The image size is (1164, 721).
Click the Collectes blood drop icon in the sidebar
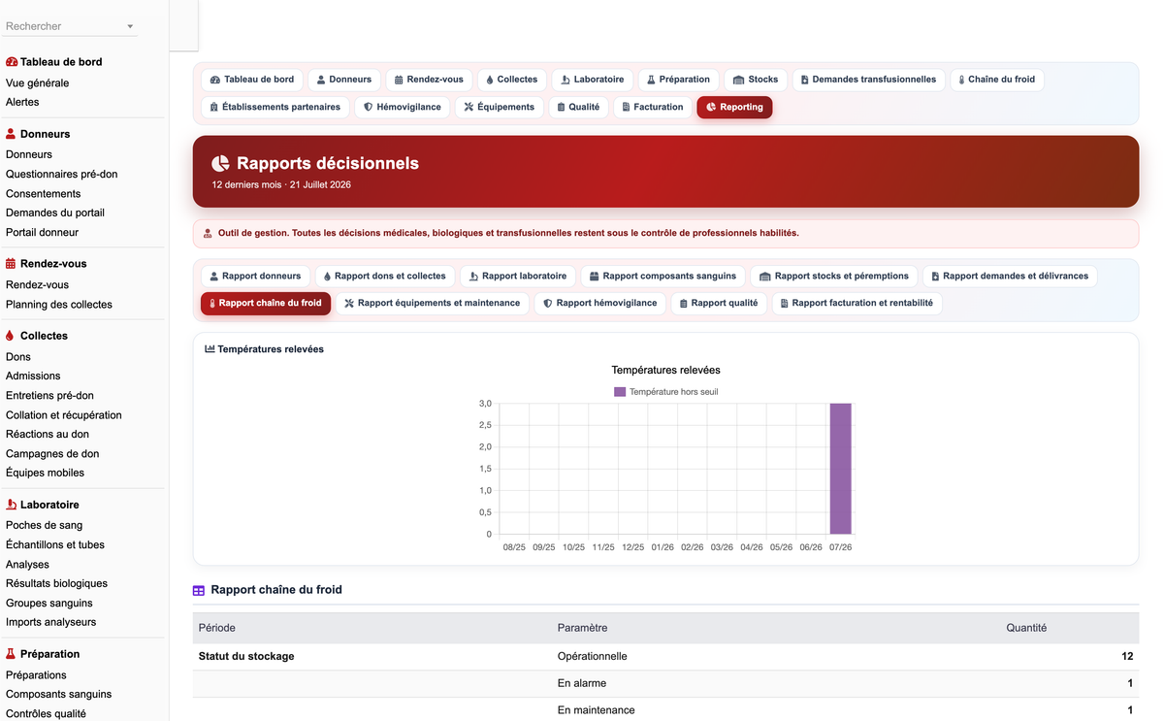click(x=10, y=336)
